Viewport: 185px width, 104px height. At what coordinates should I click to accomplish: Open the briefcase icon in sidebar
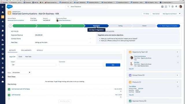tap(3, 81)
